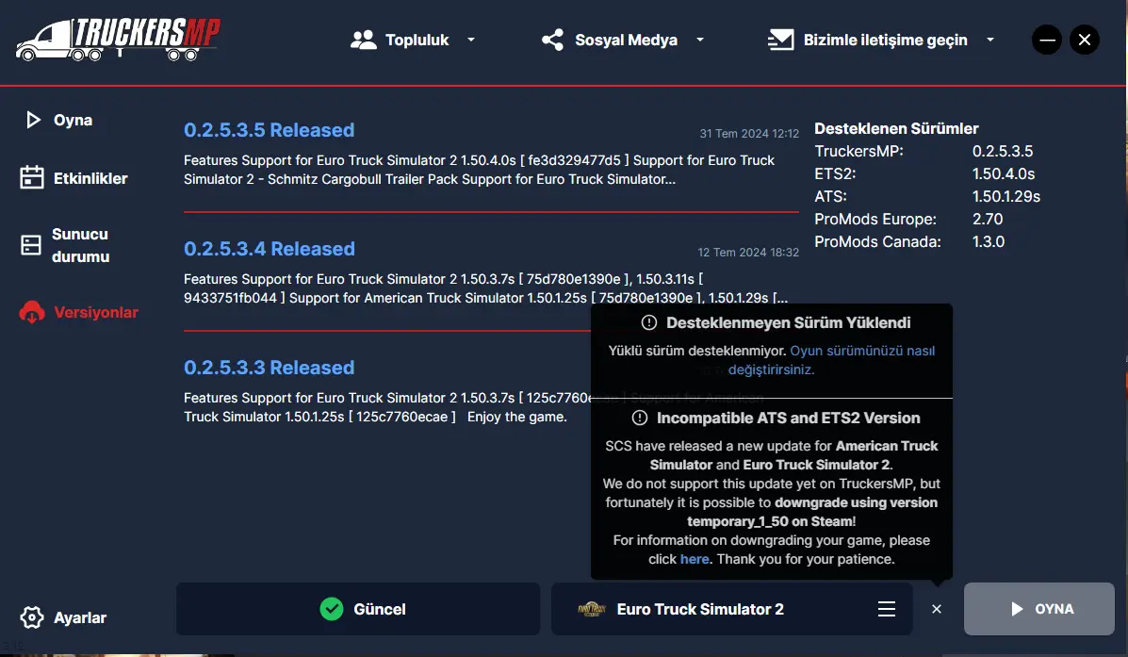Minimize the TruckersMP launcher window

[x=1047, y=40]
